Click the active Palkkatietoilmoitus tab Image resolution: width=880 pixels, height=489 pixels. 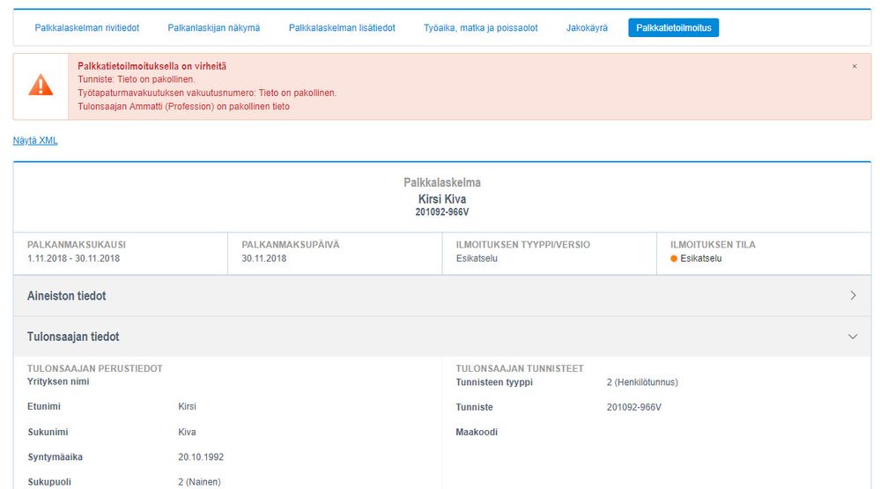674,27
